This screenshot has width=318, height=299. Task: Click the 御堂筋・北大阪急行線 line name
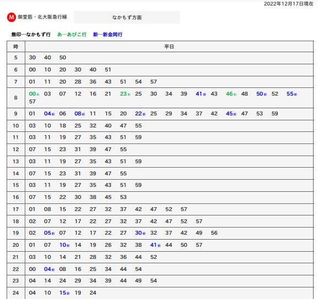(x=42, y=17)
